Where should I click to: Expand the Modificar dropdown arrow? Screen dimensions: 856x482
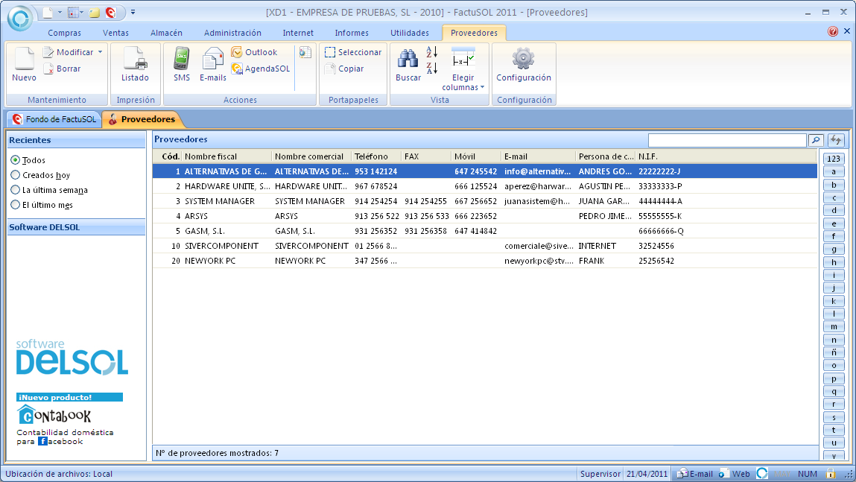pos(100,52)
